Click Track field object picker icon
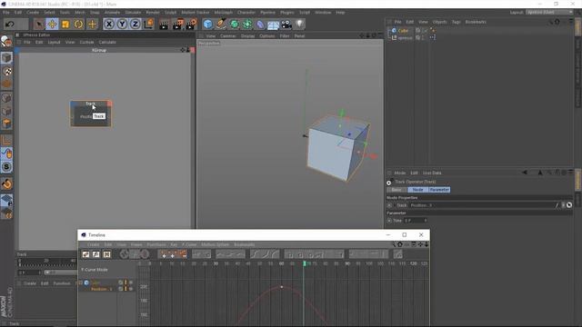Viewport: 582px width, 327px height. [x=569, y=205]
